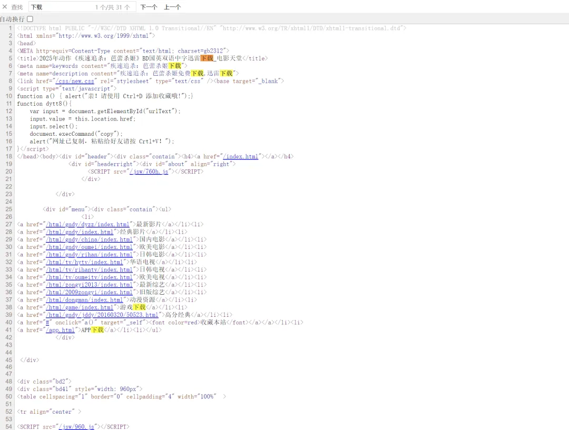Click the orange highlighted 下载 in the title
The width and height of the screenshot is (569, 430).
click(x=207, y=58)
